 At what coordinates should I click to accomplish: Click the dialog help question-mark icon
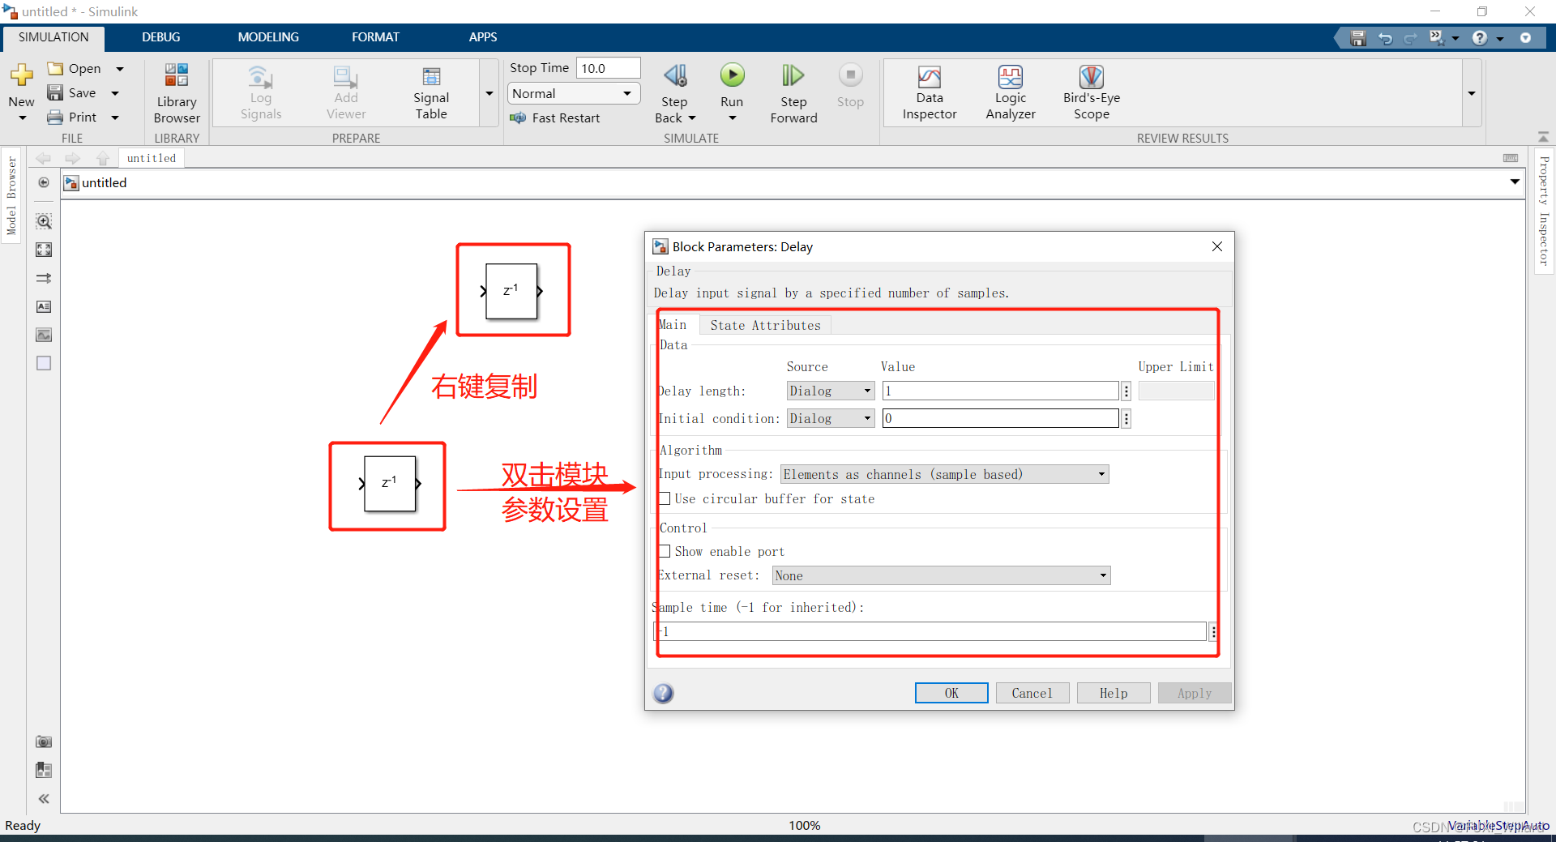click(664, 693)
